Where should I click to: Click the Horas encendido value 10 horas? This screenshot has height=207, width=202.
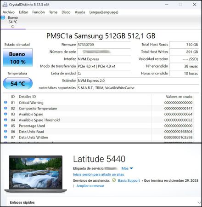(184, 74)
